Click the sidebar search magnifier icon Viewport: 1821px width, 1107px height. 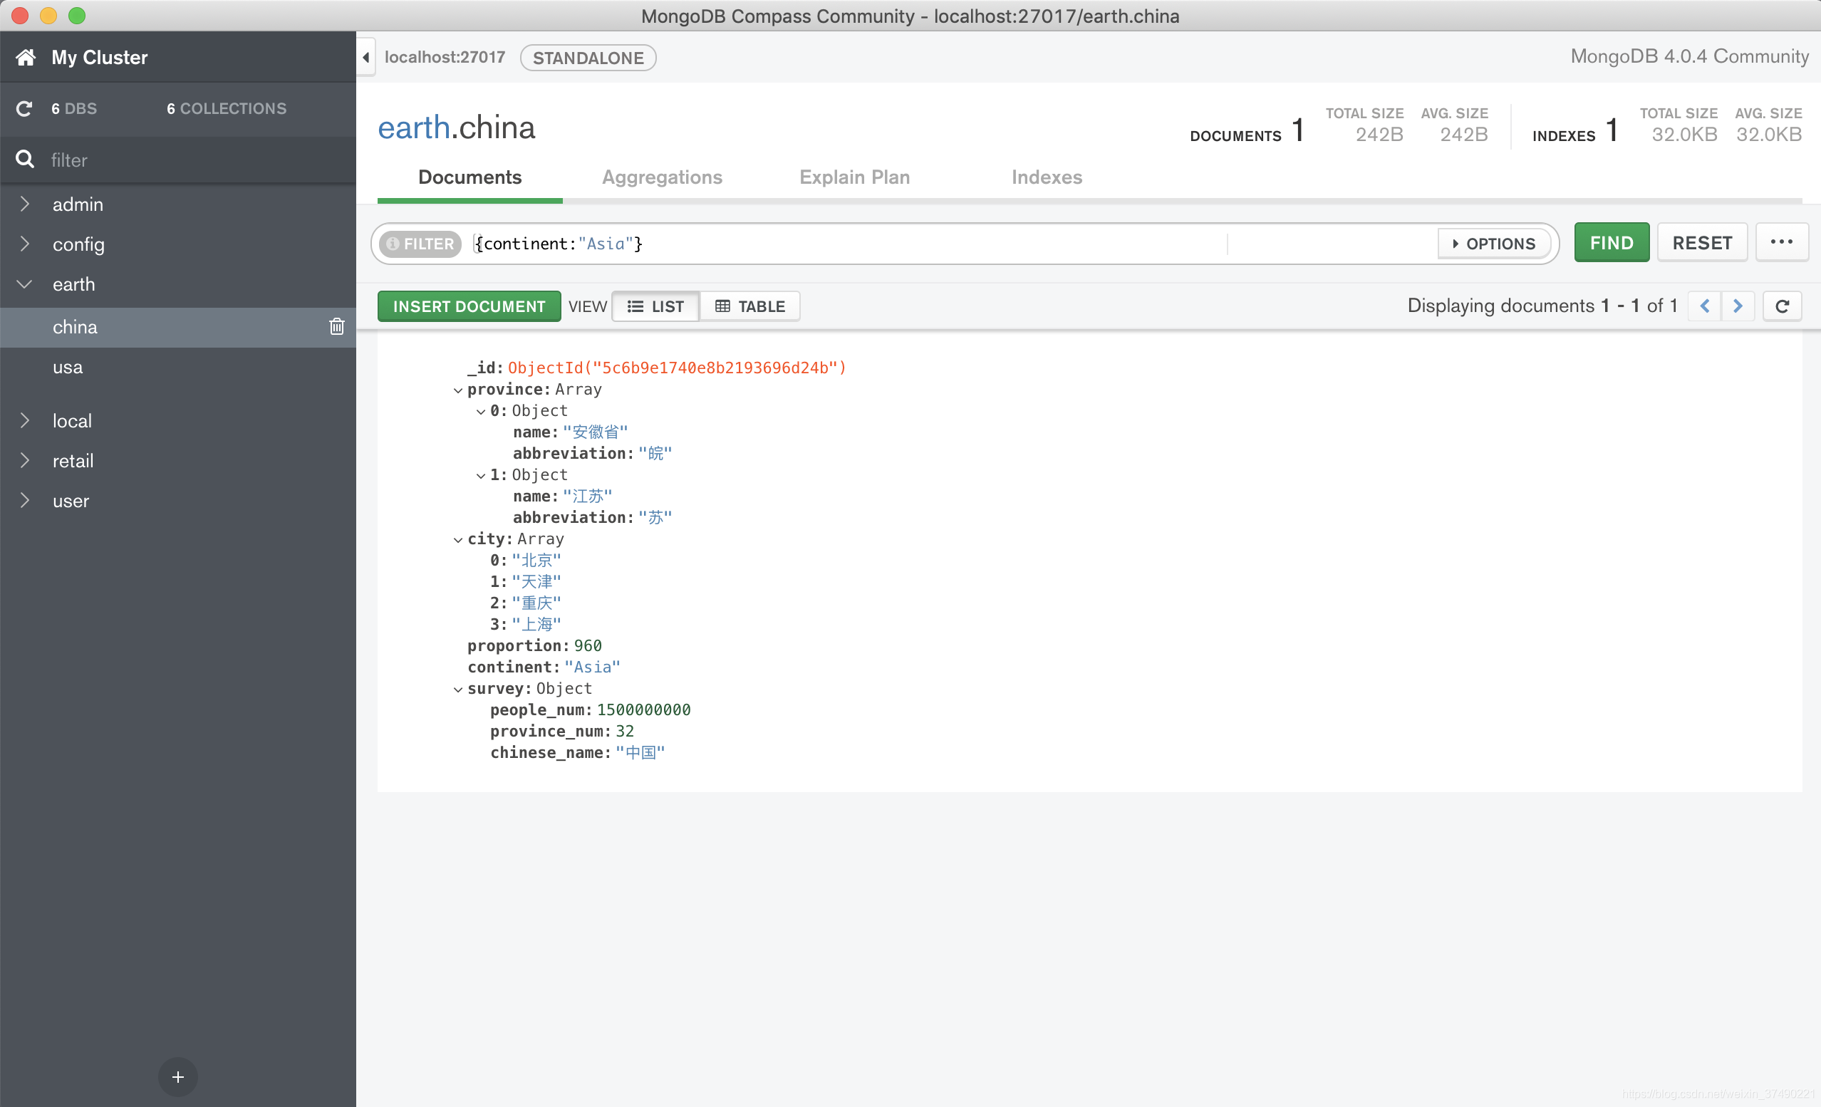[x=25, y=159]
